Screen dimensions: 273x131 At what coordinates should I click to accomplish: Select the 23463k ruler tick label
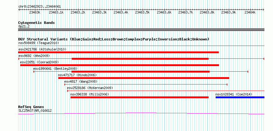click(35, 12)
